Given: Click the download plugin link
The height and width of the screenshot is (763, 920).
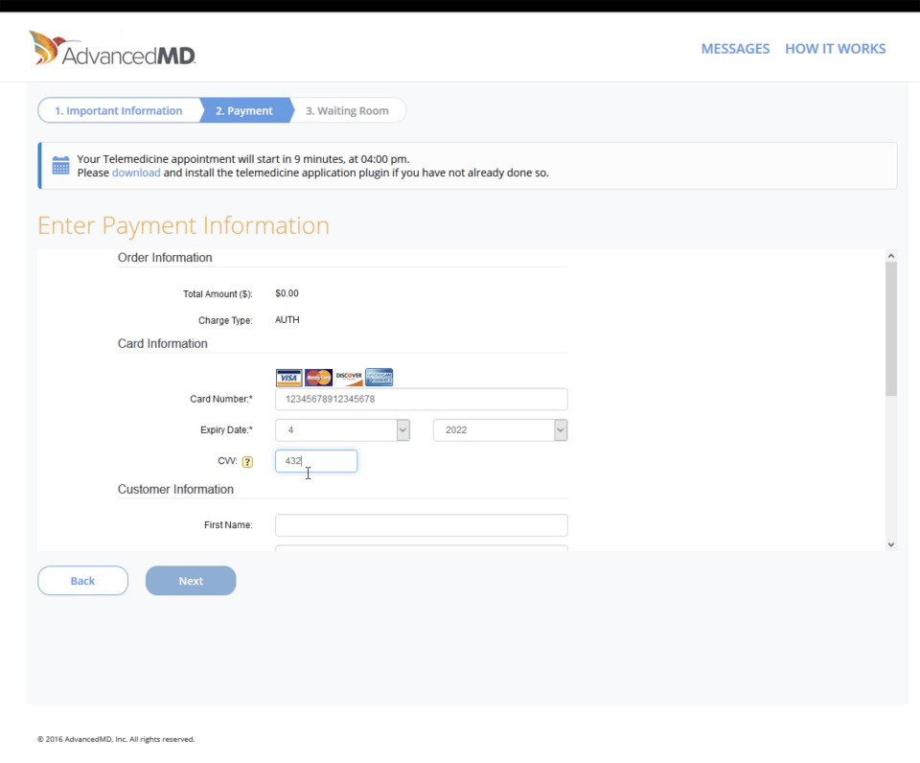Looking at the screenshot, I should tap(134, 173).
